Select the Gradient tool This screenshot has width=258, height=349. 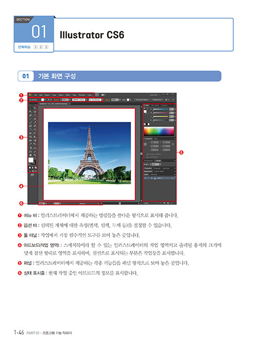pyautogui.click(x=35, y=140)
